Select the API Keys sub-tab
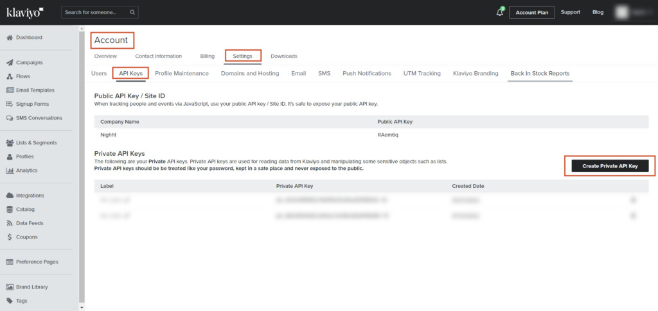This screenshot has height=311, width=658. click(131, 73)
